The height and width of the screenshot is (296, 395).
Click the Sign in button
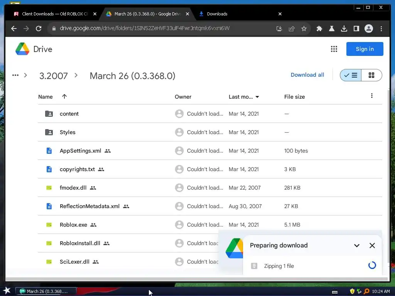coord(365,49)
